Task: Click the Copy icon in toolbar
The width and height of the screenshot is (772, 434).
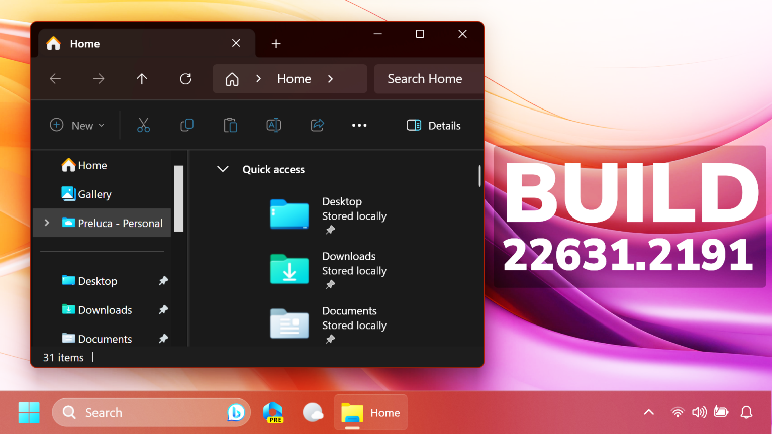Action: [187, 125]
